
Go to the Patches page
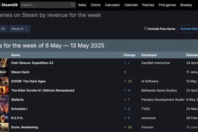(x=148, y=5)
